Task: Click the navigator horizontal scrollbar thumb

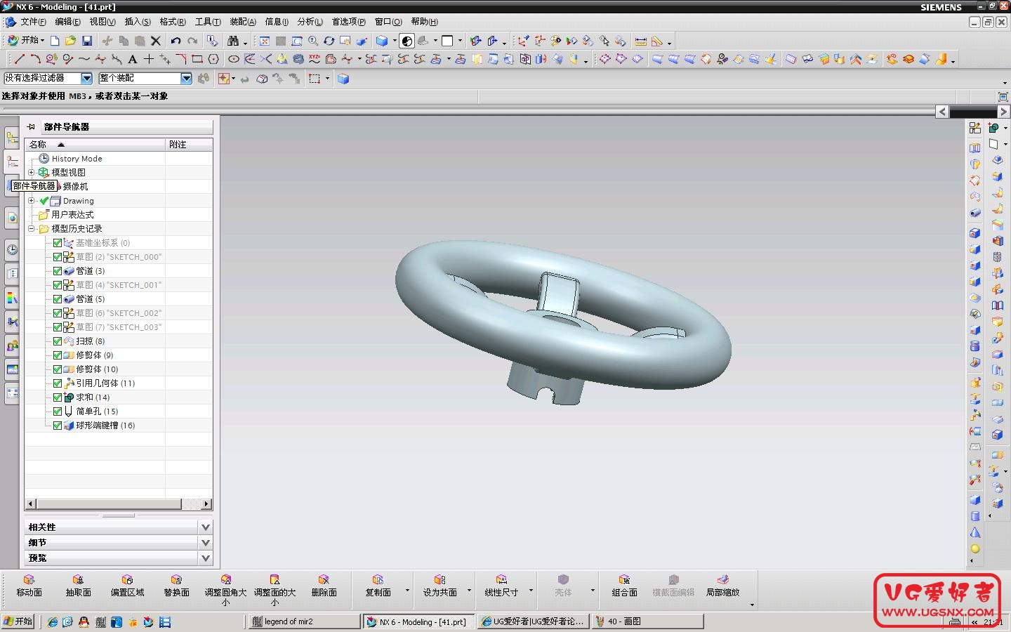Action: tap(108, 504)
